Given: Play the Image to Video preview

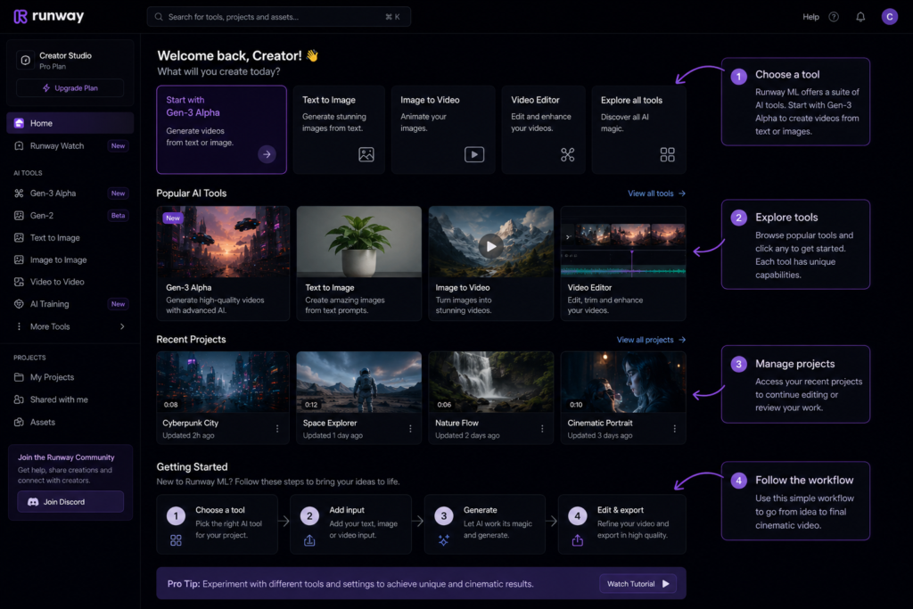Looking at the screenshot, I should (x=491, y=246).
